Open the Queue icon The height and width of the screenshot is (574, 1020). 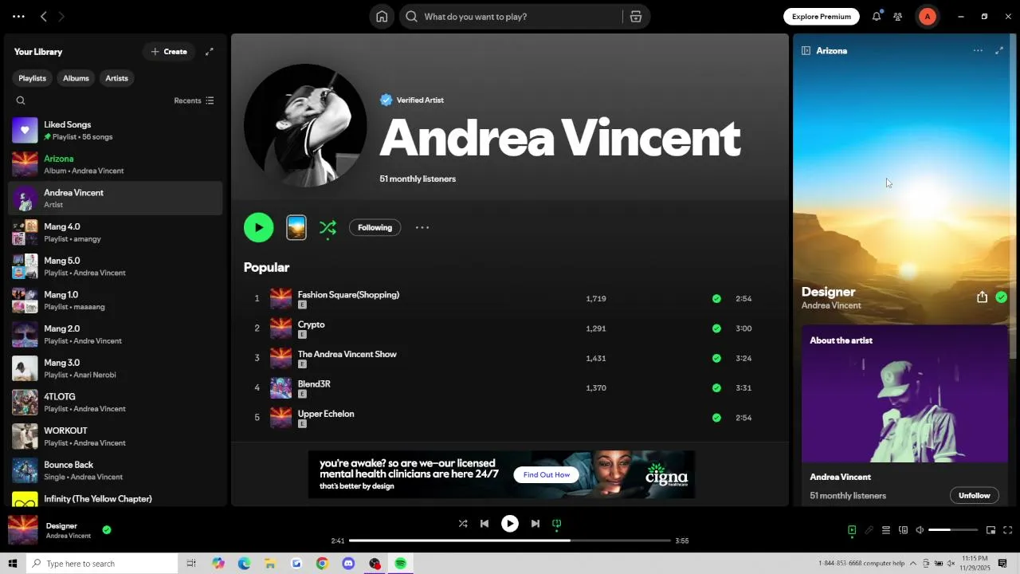tap(885, 530)
